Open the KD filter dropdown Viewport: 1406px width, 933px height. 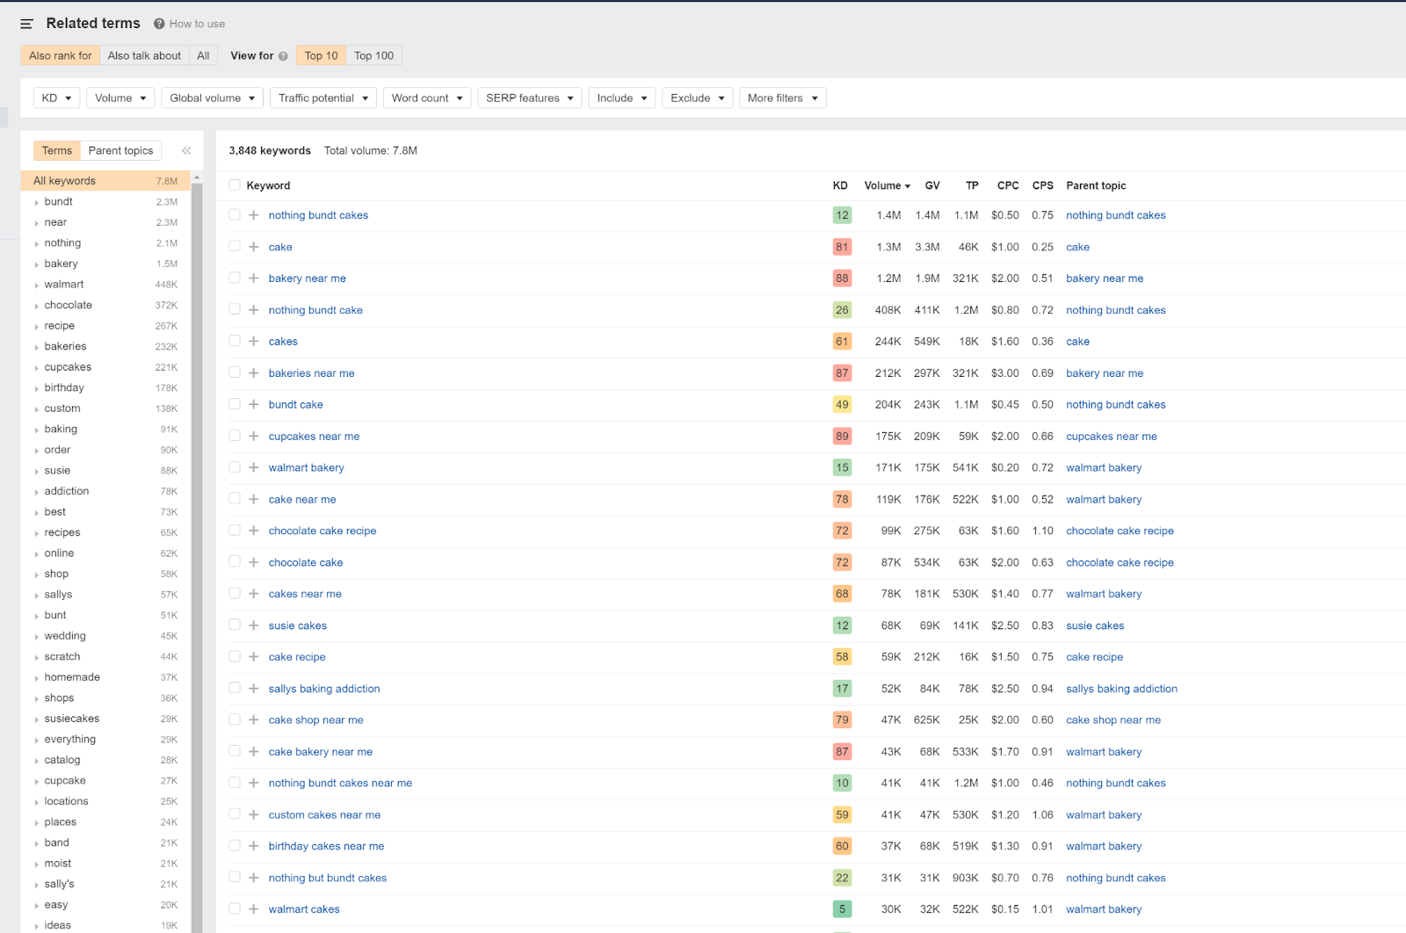[56, 98]
